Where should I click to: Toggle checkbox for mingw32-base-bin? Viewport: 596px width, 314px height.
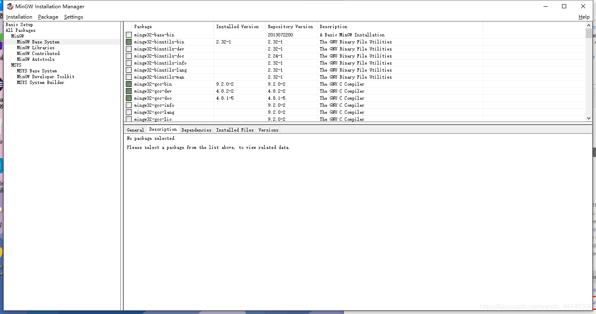129,35
